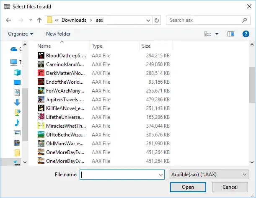Click the file list scroll down arrow
The image size is (256, 198).
tap(252, 162)
